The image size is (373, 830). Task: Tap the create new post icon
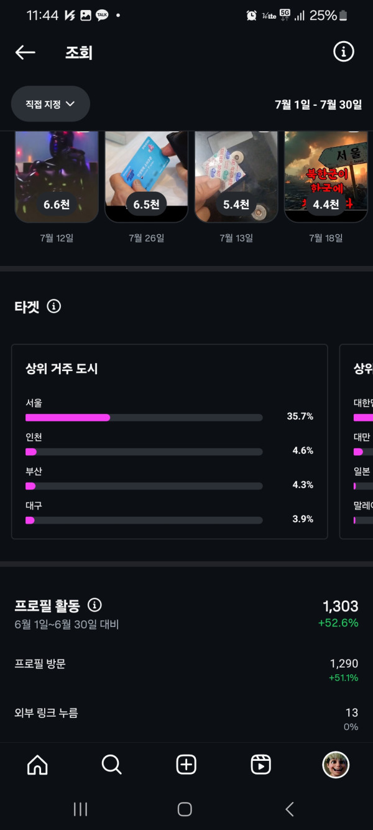pyautogui.click(x=186, y=764)
